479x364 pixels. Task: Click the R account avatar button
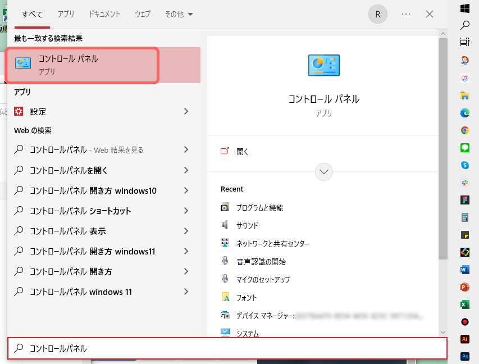377,14
